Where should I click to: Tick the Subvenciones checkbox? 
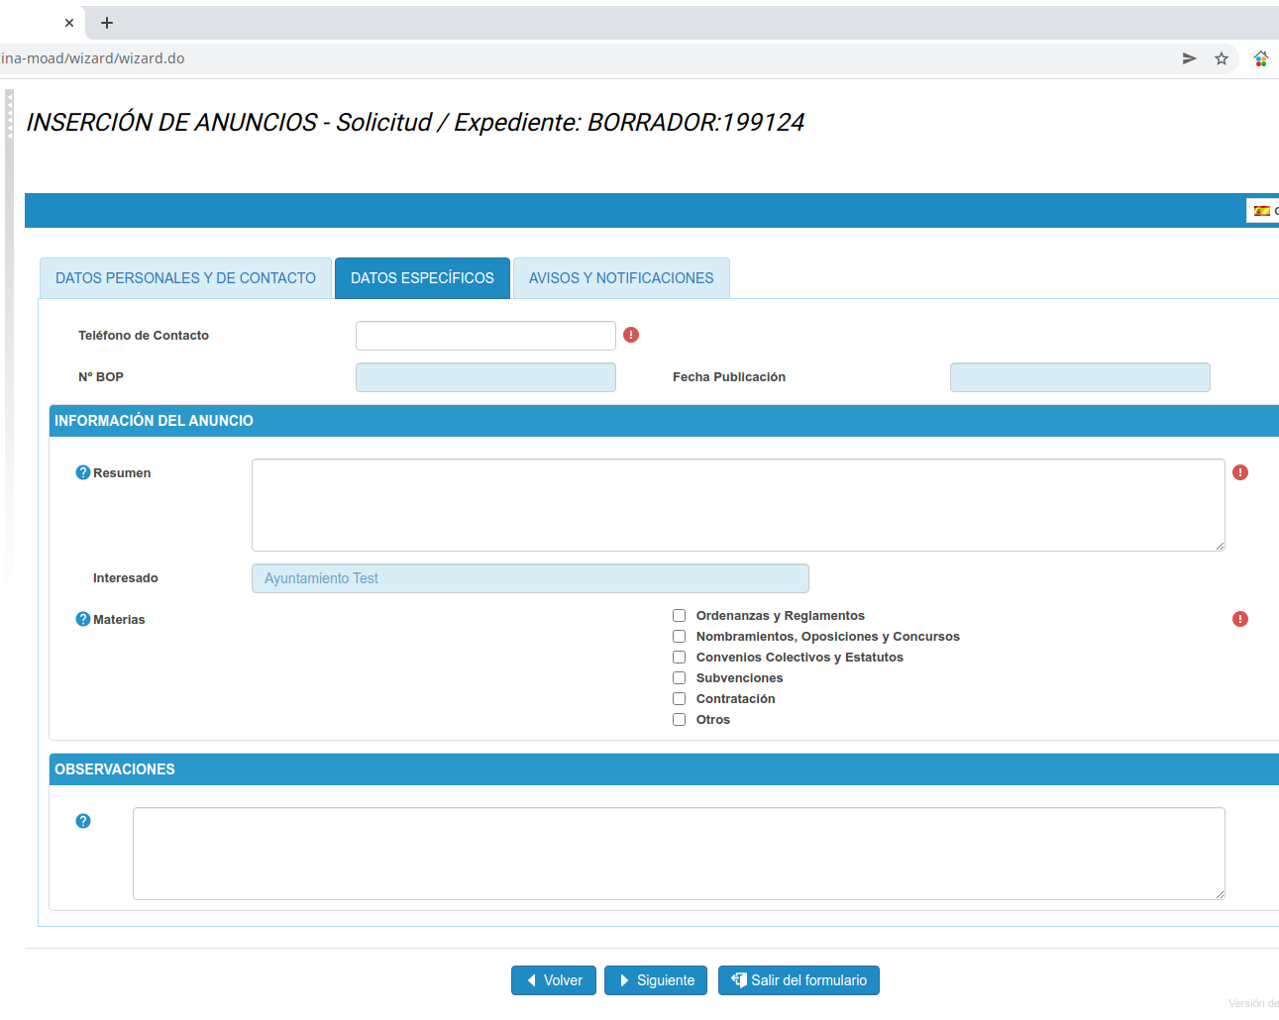(x=680, y=678)
